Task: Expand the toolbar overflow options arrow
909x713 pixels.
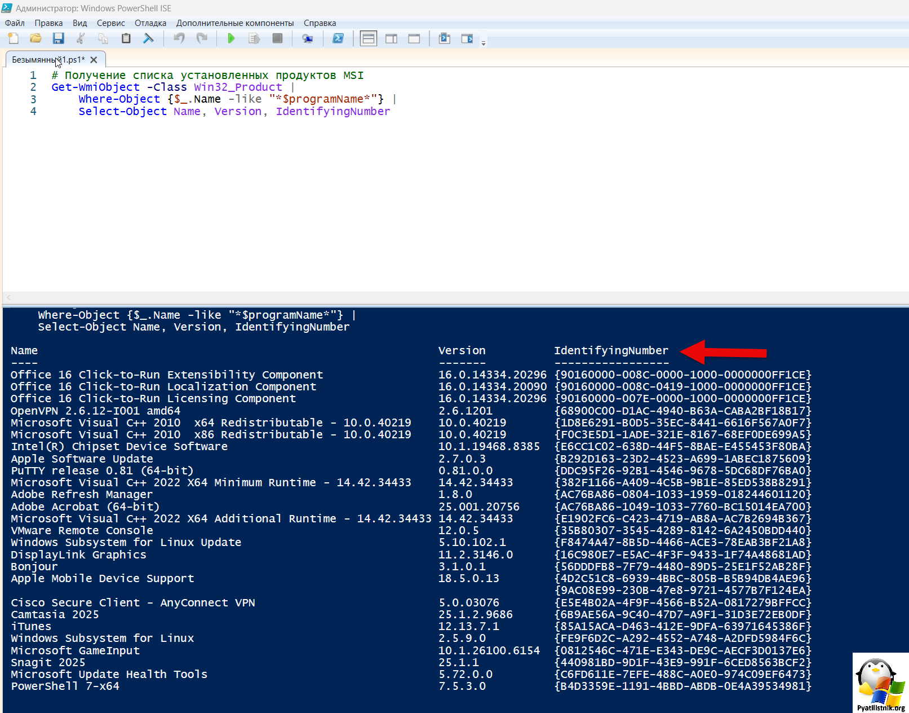Action: [484, 43]
